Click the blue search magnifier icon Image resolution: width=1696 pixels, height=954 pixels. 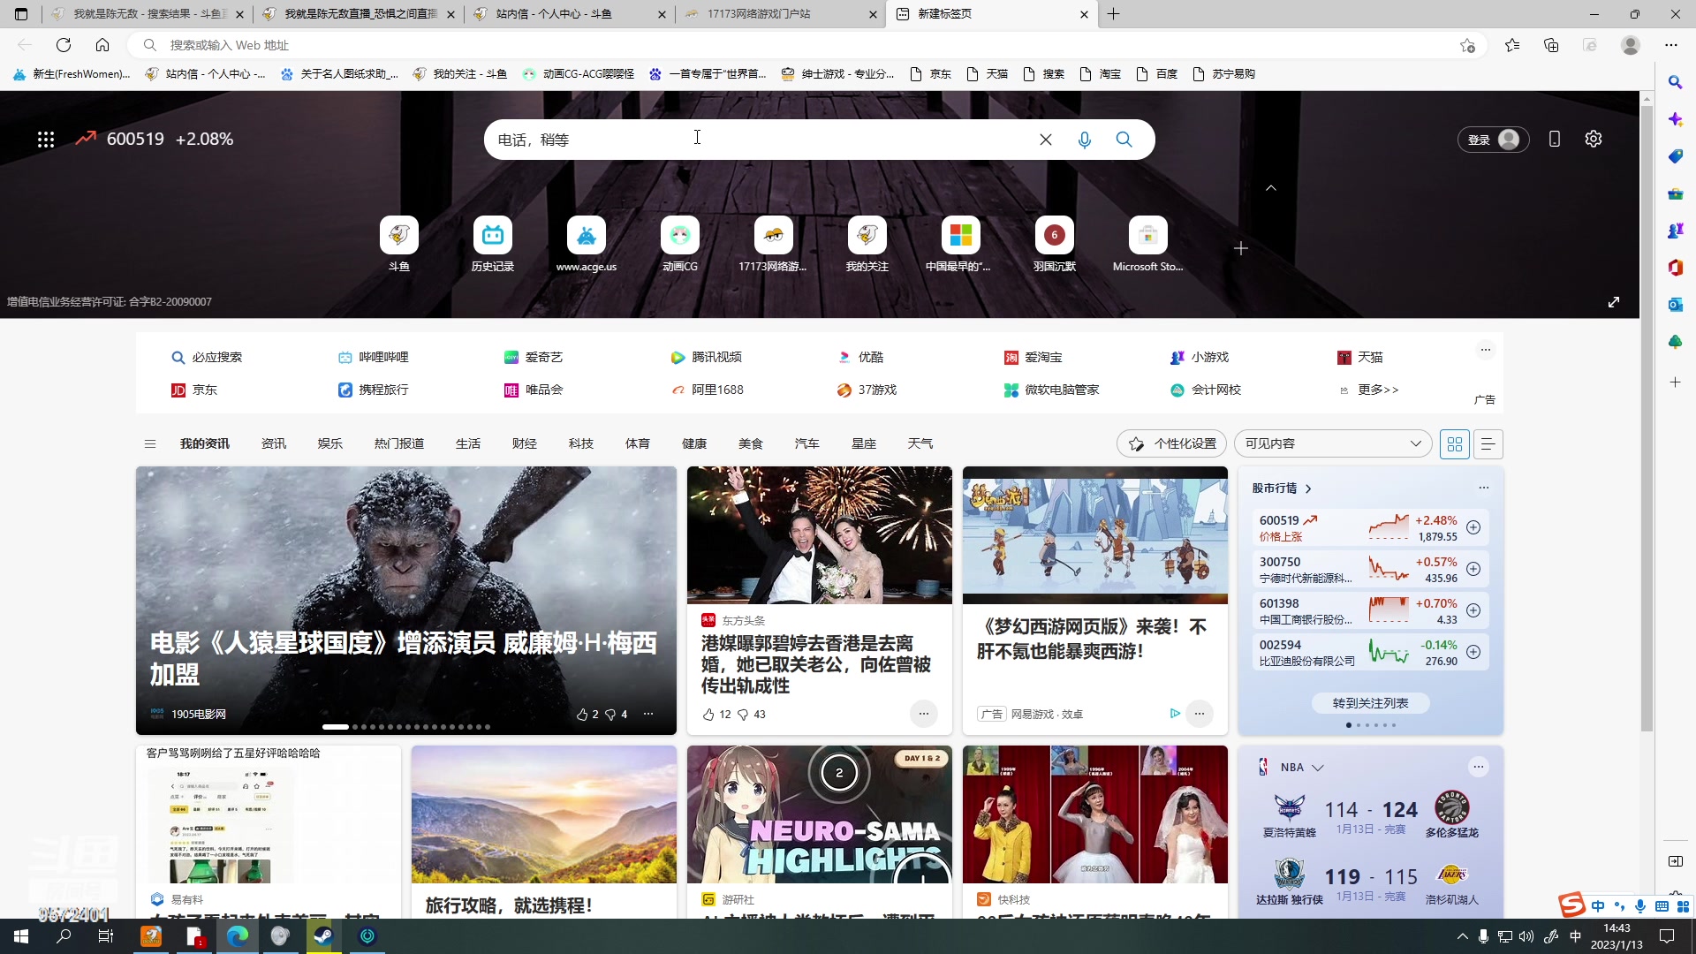pyautogui.click(x=1124, y=140)
